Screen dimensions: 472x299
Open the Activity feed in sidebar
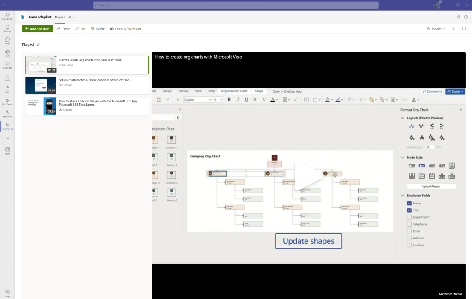click(7, 29)
